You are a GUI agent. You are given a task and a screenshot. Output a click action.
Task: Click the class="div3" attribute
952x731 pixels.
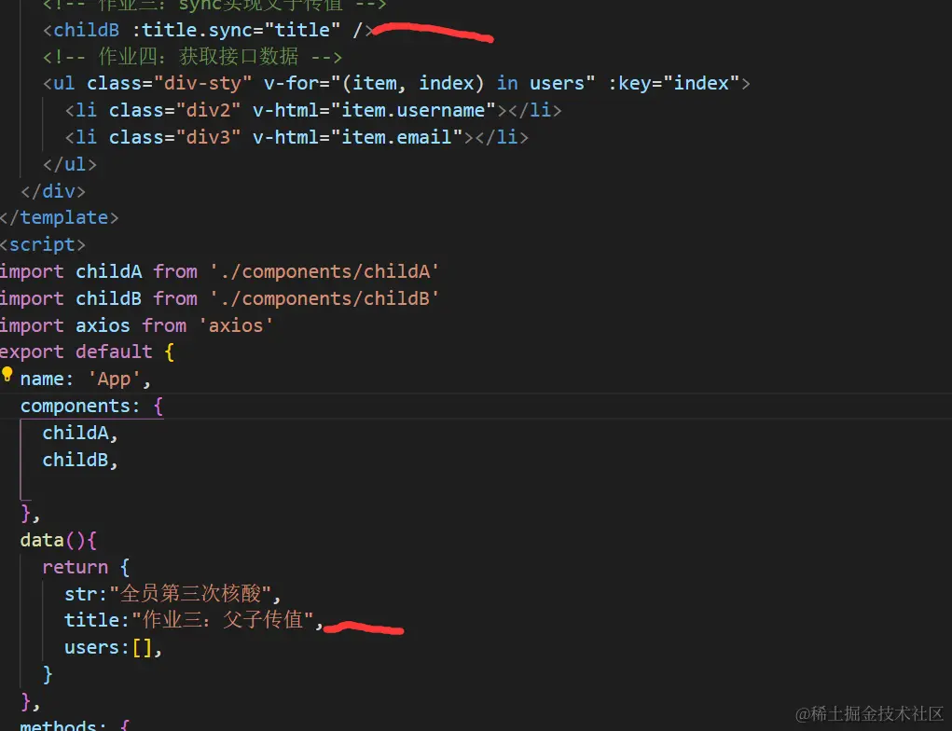pos(175,137)
